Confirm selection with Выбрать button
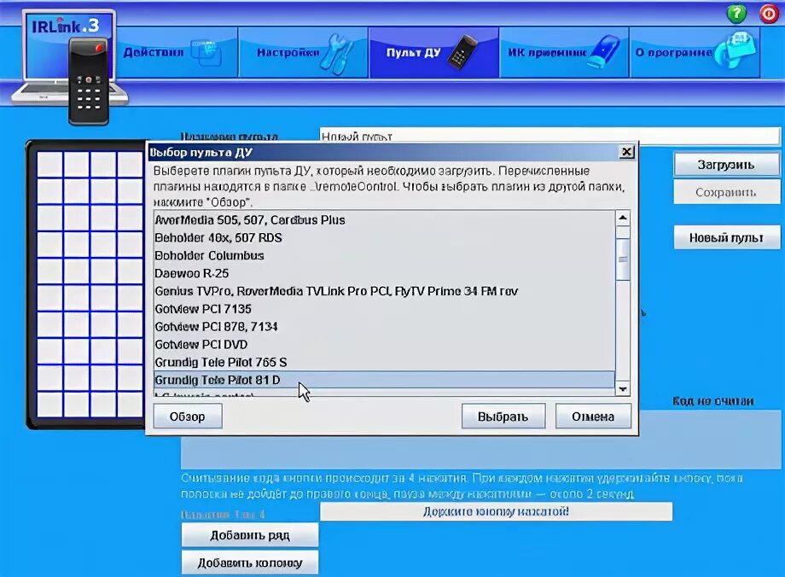This screenshot has width=785, height=577. tap(503, 417)
